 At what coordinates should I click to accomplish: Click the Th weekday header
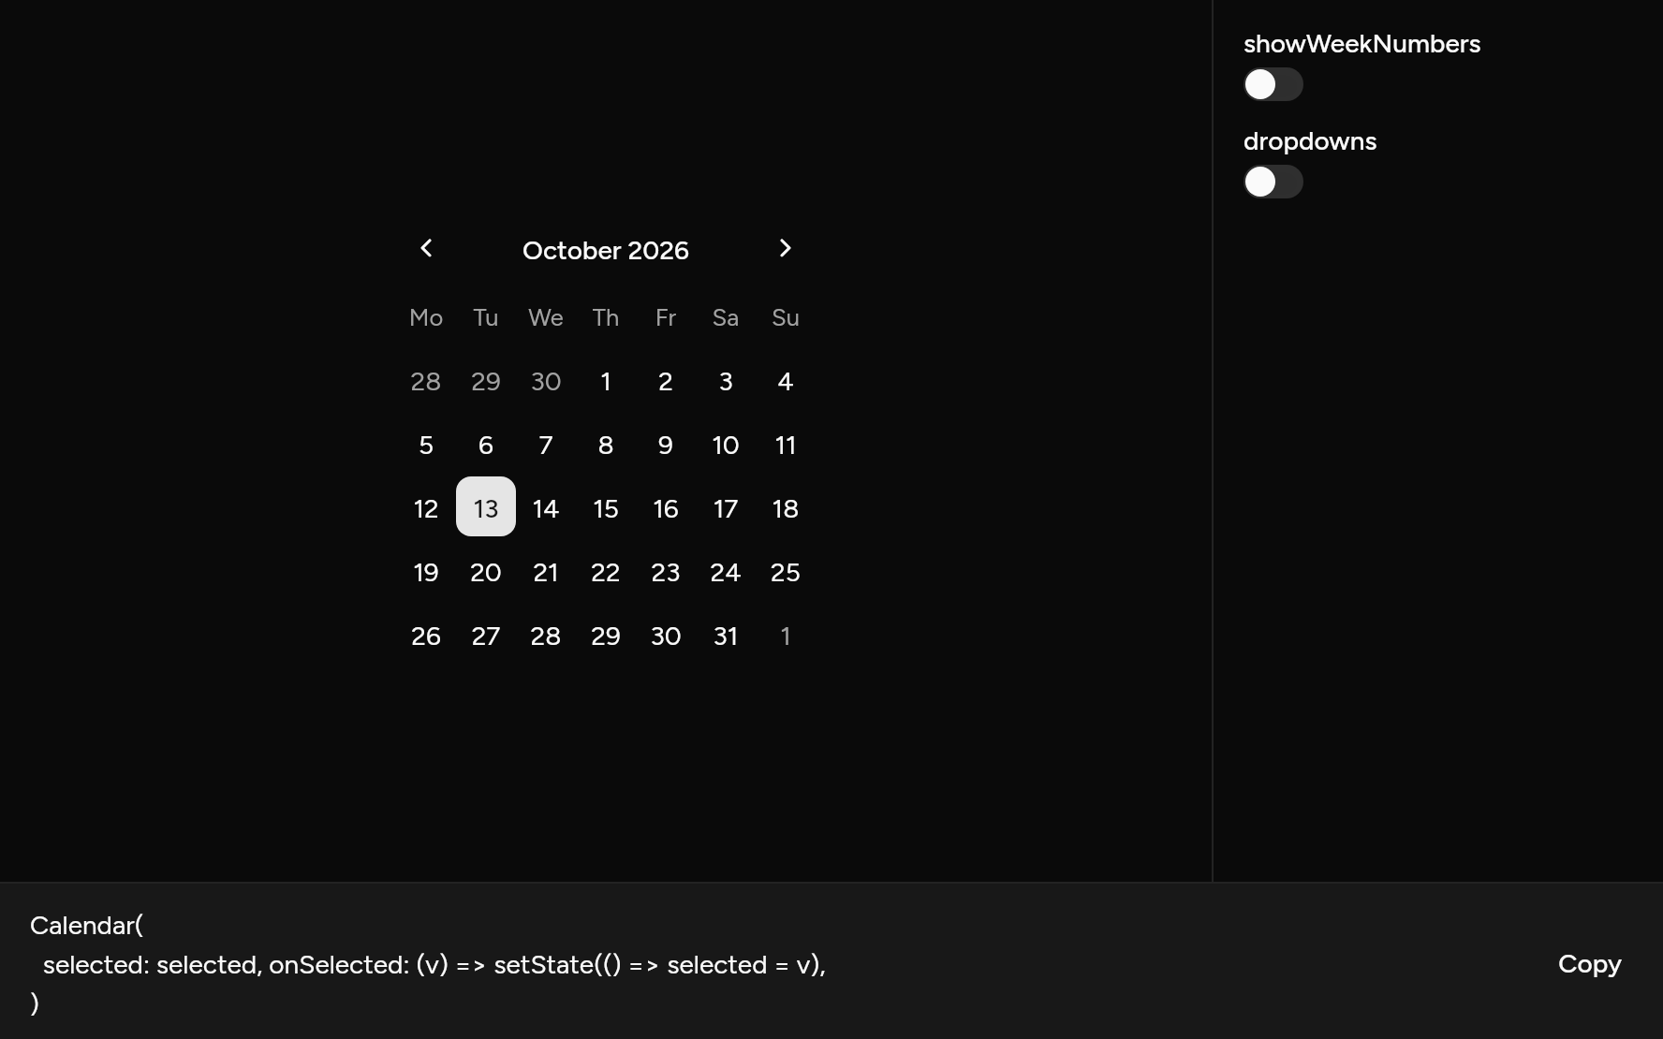(606, 317)
